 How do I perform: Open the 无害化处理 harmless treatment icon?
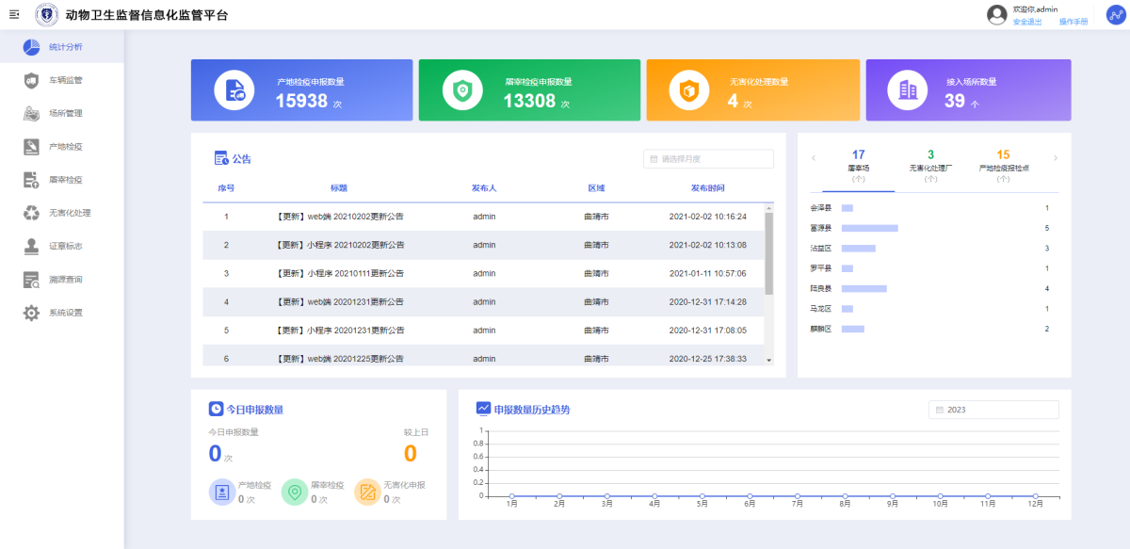pyautogui.click(x=29, y=213)
